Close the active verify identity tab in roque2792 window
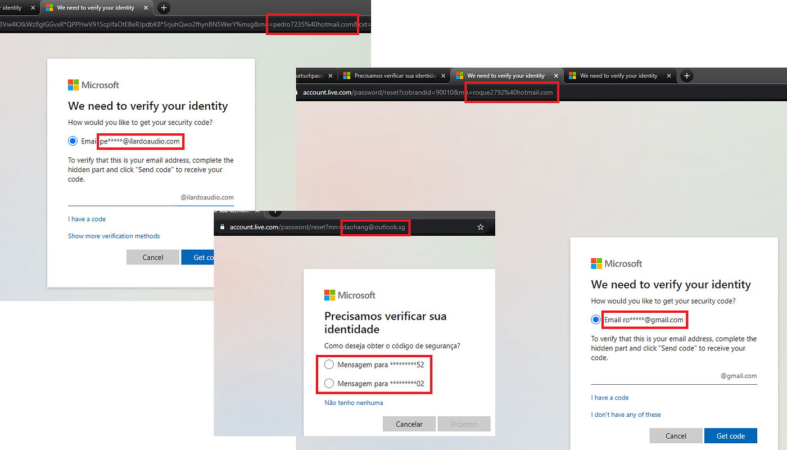The width and height of the screenshot is (787, 450). tap(557, 75)
